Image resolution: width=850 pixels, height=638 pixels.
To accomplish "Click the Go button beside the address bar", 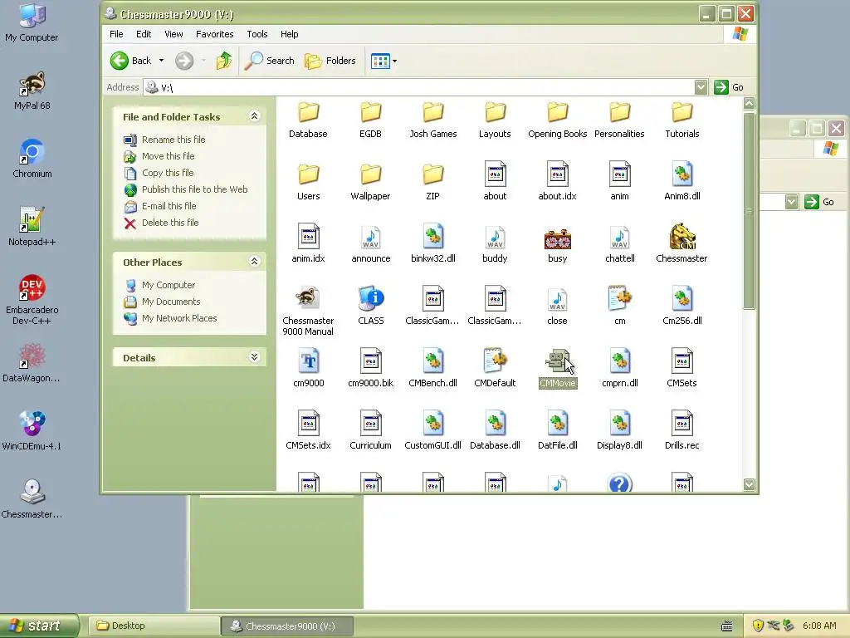I will [729, 86].
